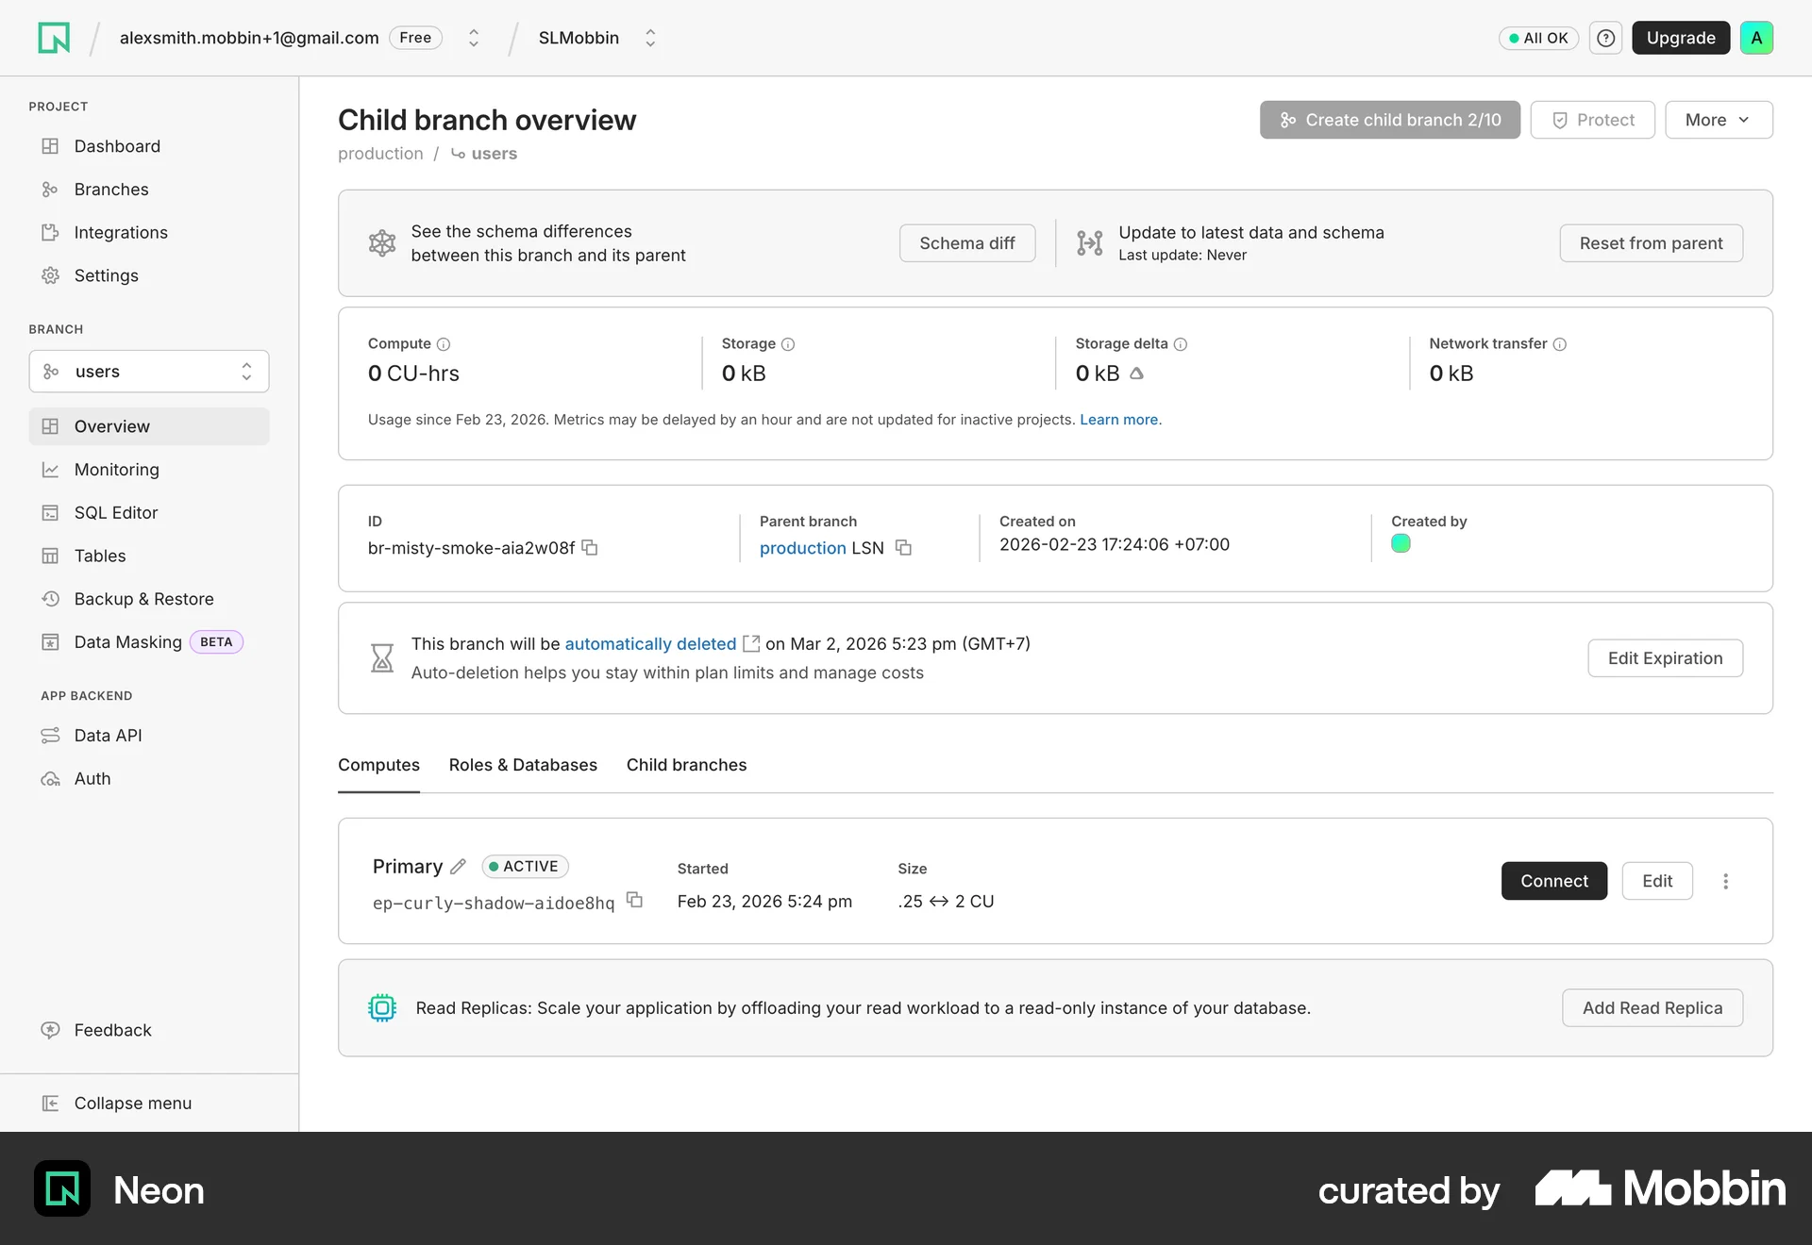Click the Storage delta triangle icon

(x=1137, y=373)
